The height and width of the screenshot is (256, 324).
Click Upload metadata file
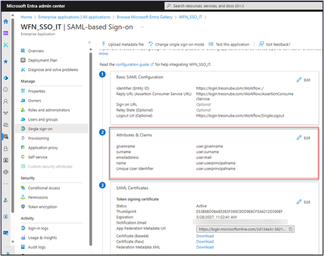coord(122,44)
